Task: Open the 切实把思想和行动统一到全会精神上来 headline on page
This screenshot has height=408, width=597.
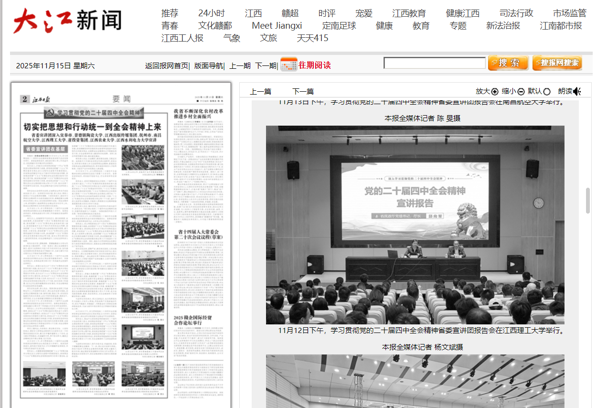Action: (x=93, y=127)
